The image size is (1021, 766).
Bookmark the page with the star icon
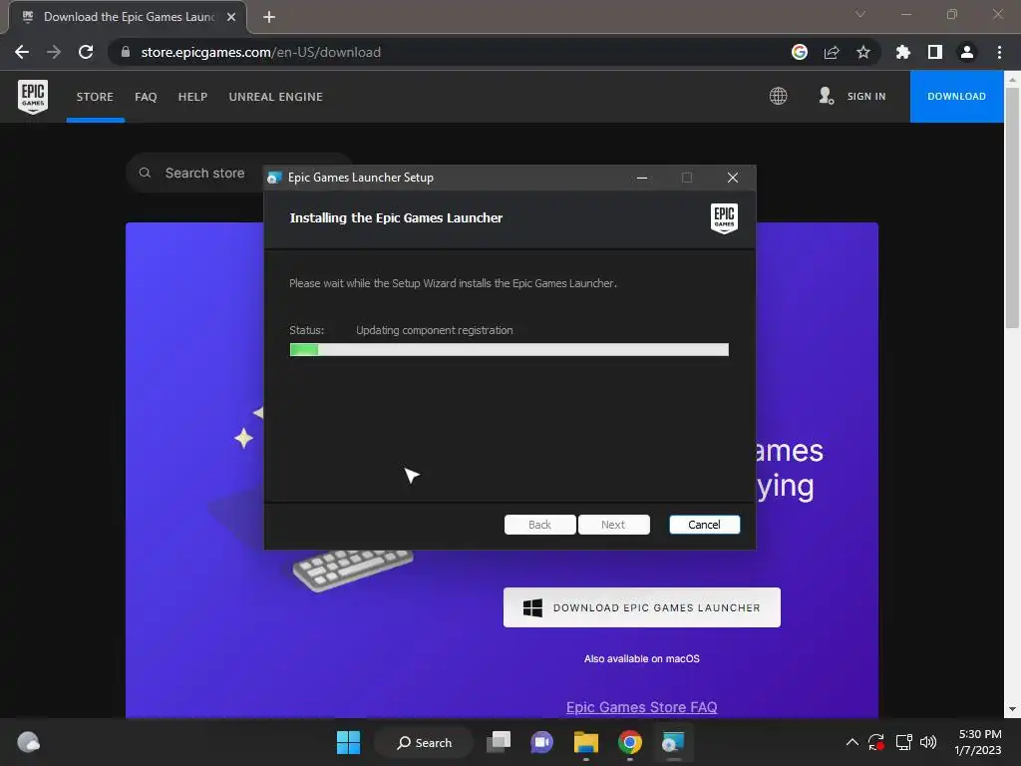coord(863,52)
